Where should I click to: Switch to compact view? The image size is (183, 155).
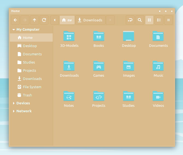pos(169,20)
